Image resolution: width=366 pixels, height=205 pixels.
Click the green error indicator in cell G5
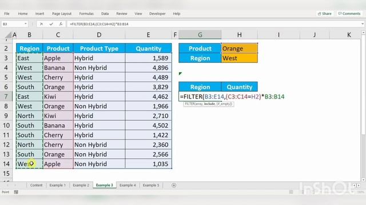(x=180, y=73)
